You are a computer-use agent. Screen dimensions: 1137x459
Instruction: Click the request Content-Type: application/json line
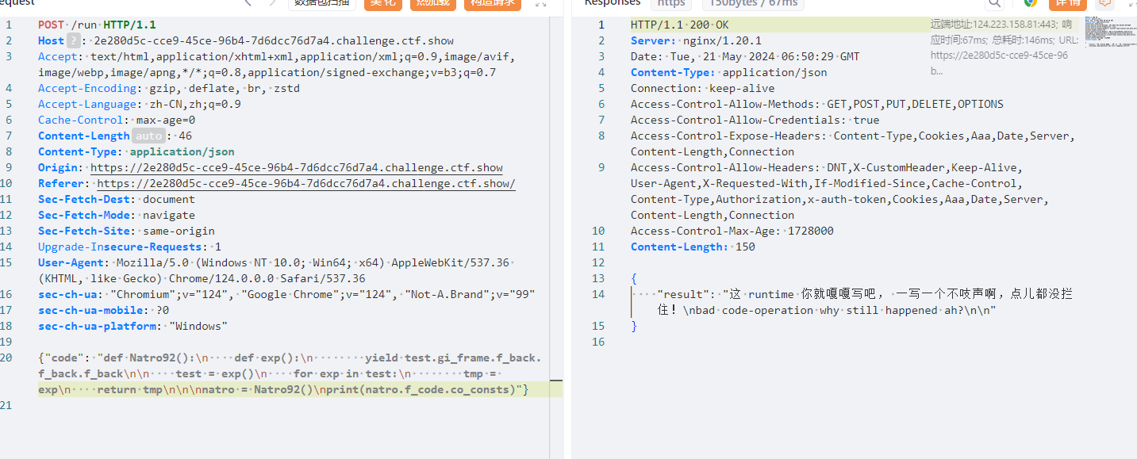click(136, 151)
